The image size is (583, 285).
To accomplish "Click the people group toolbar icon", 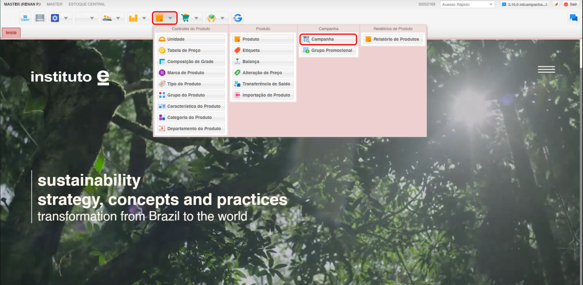I will click(x=107, y=18).
